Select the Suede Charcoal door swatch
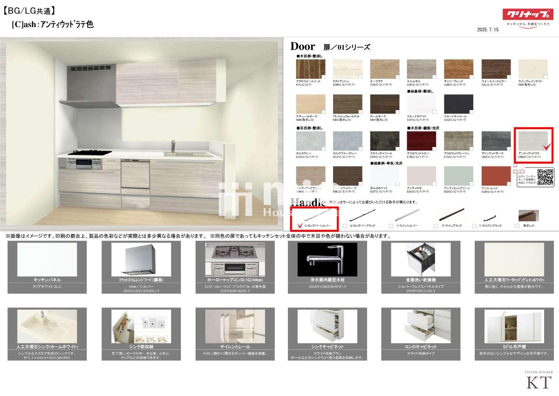The width and height of the screenshot is (559, 396). [x=458, y=105]
